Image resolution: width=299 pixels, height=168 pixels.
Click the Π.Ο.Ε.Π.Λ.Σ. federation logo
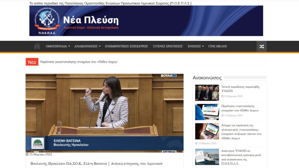click(47, 21)
